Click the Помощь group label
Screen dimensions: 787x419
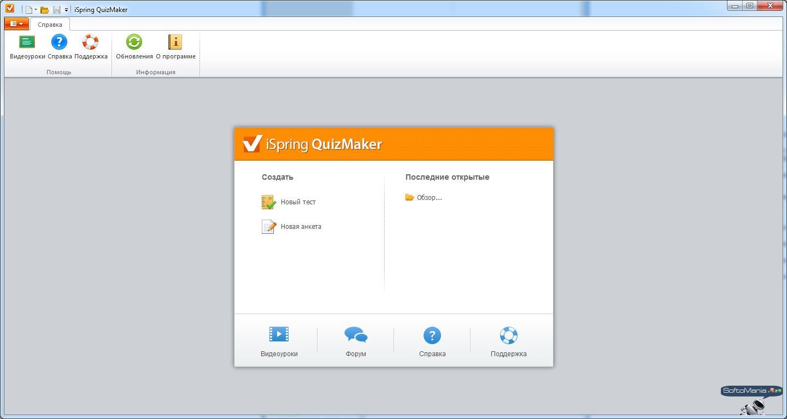point(58,72)
